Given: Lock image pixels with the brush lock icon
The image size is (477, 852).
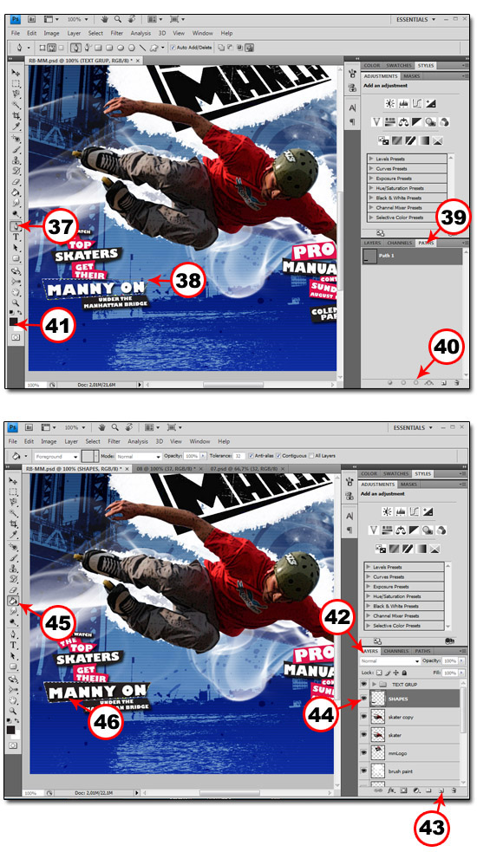Looking at the screenshot, I should click(388, 673).
